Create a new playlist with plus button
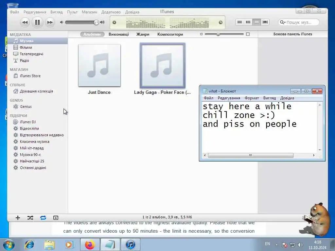The width and height of the screenshot is (335, 251). click(x=18, y=218)
